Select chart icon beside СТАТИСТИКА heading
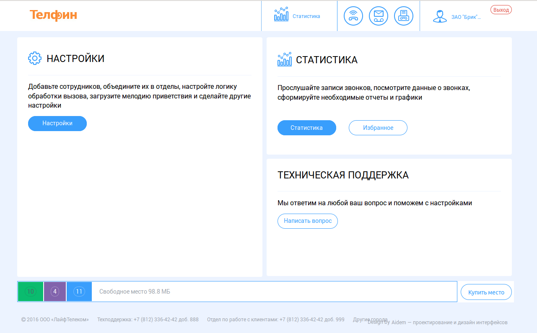Viewport: 537px width, 333px height. click(285, 59)
